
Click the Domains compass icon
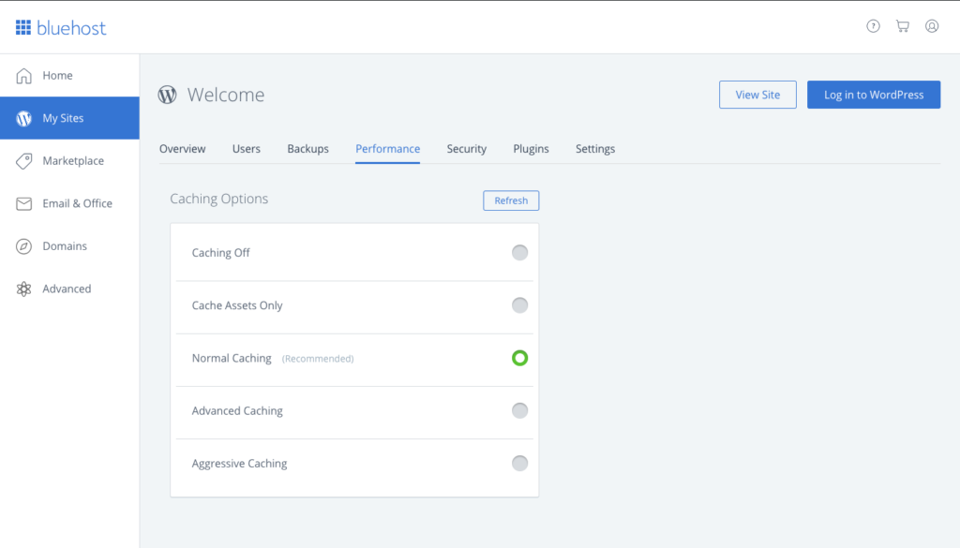pos(23,246)
